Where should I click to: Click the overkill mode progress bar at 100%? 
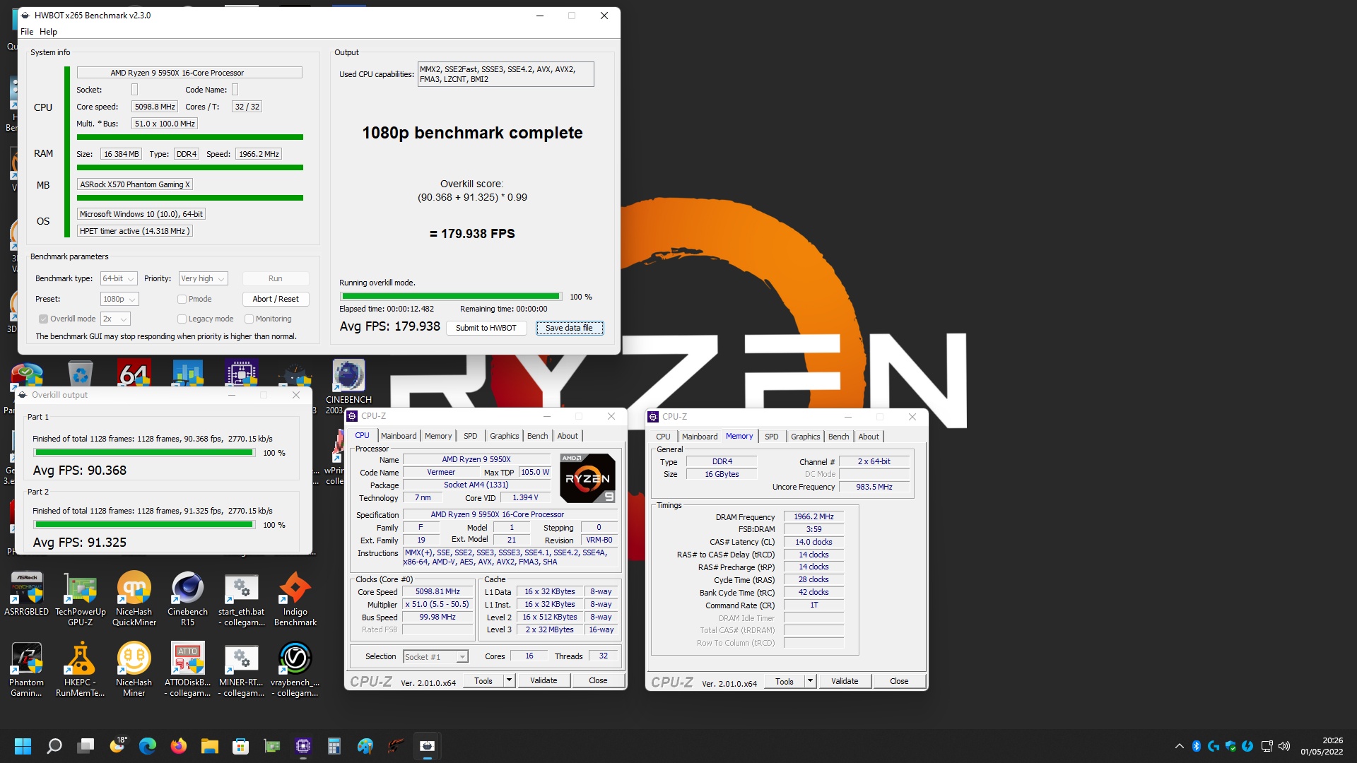[451, 297]
